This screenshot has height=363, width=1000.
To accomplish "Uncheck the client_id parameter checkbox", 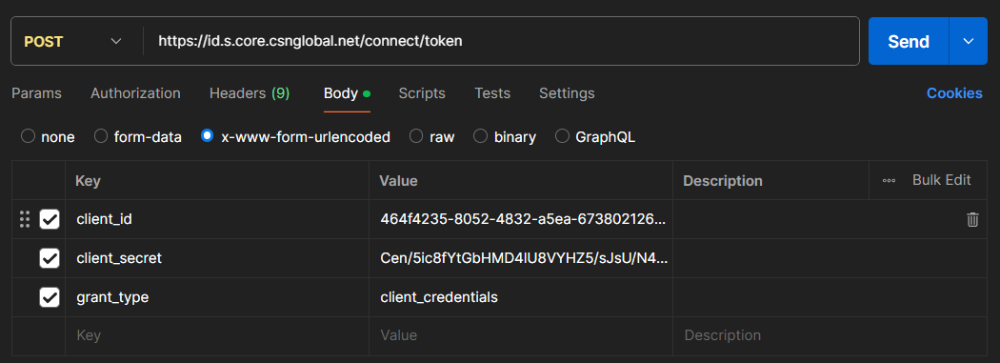I will pyautogui.click(x=50, y=219).
